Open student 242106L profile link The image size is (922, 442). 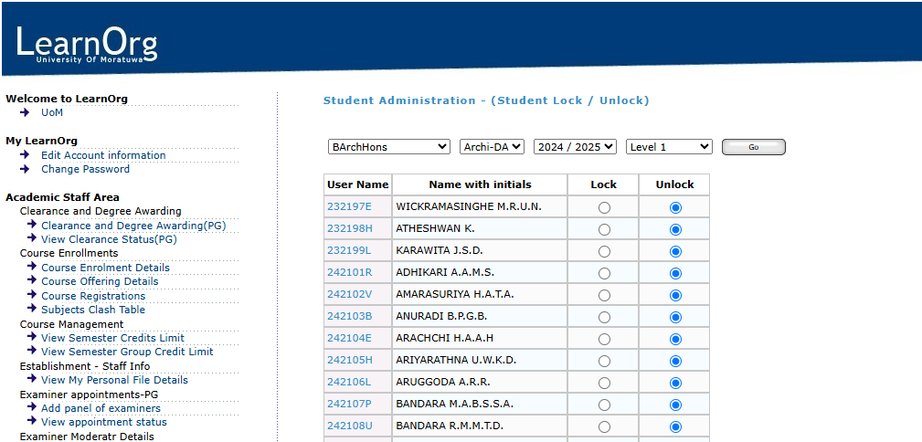(349, 382)
